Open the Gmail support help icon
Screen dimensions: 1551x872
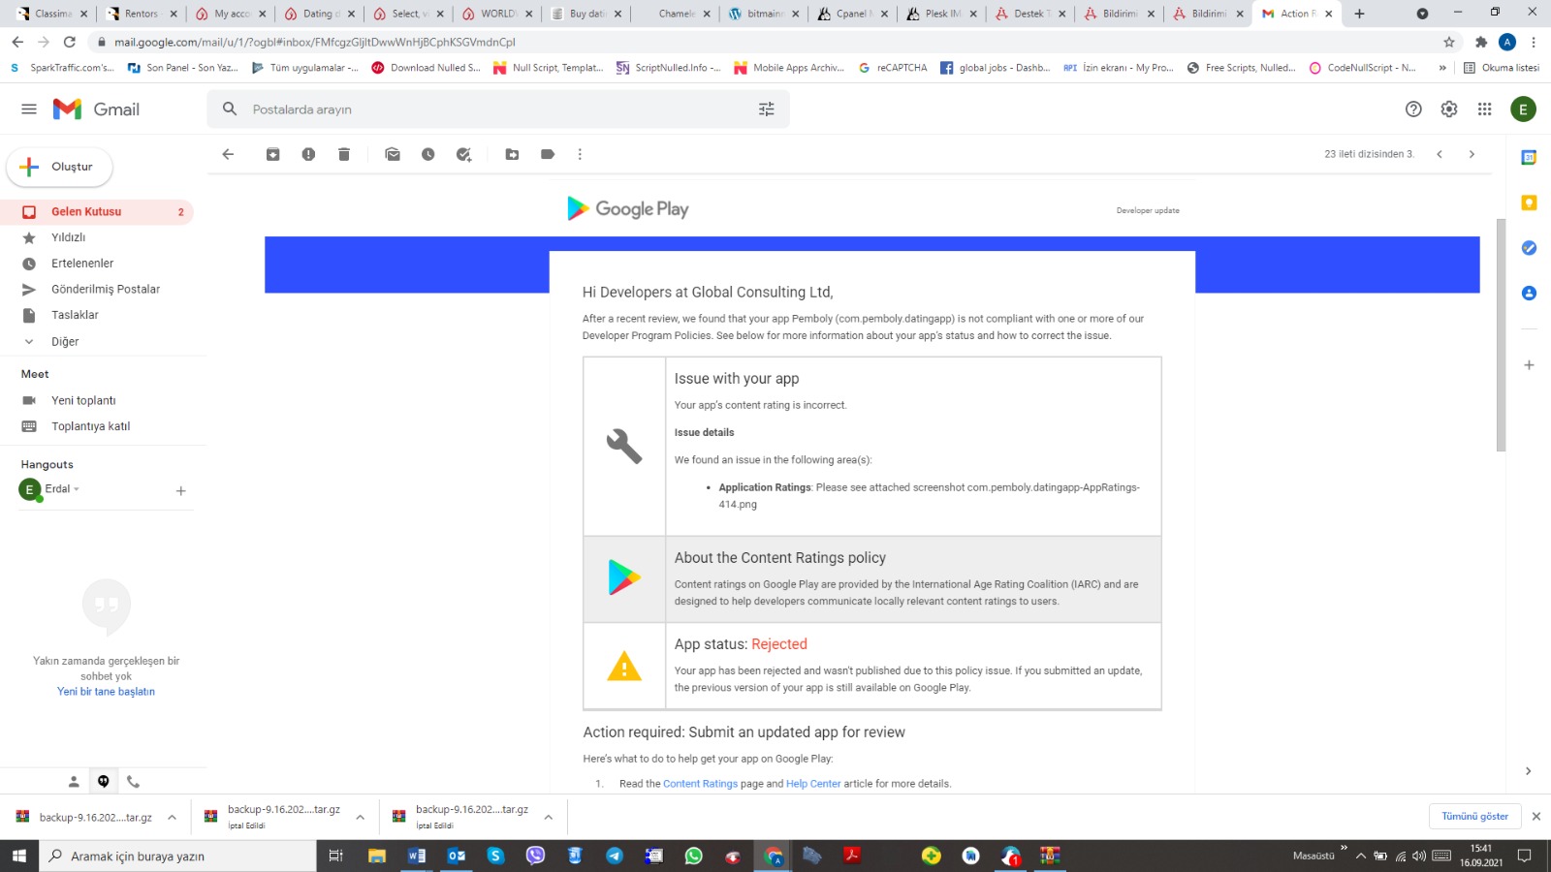[x=1413, y=109]
